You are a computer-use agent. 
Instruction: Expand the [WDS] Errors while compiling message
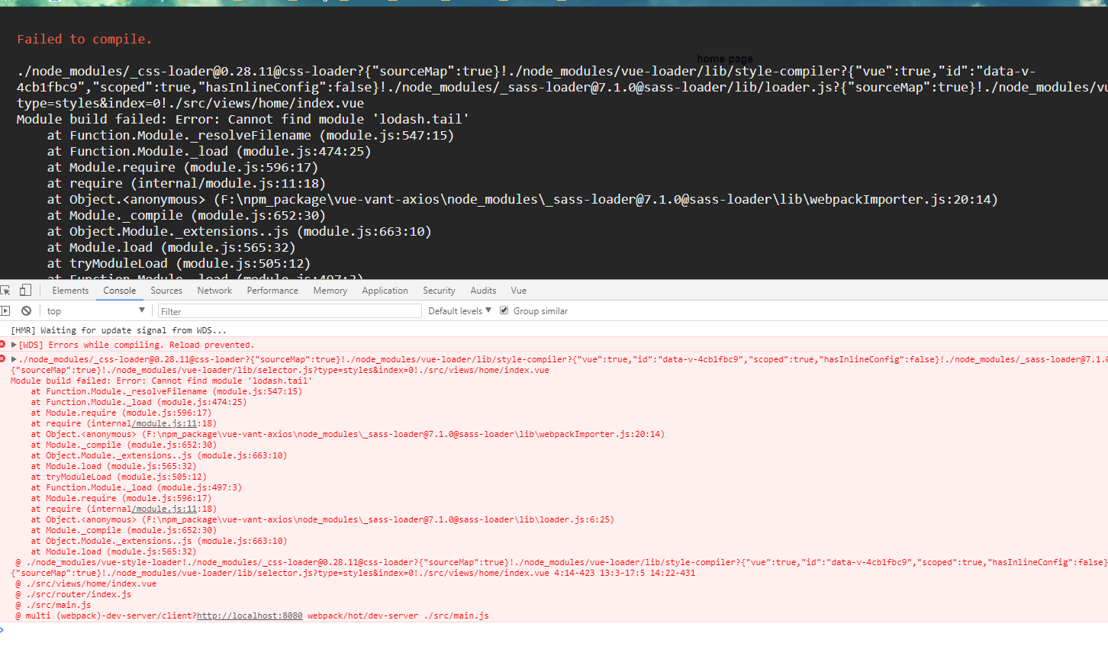(x=14, y=345)
